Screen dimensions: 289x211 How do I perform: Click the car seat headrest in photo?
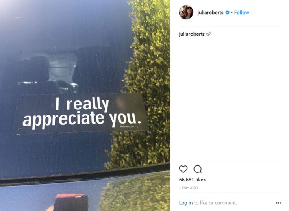38,68
